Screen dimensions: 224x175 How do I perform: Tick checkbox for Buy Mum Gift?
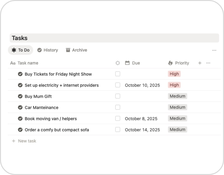click(118, 96)
